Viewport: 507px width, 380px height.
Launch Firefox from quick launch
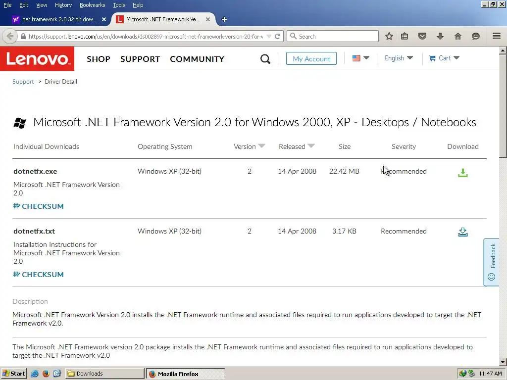point(46,374)
